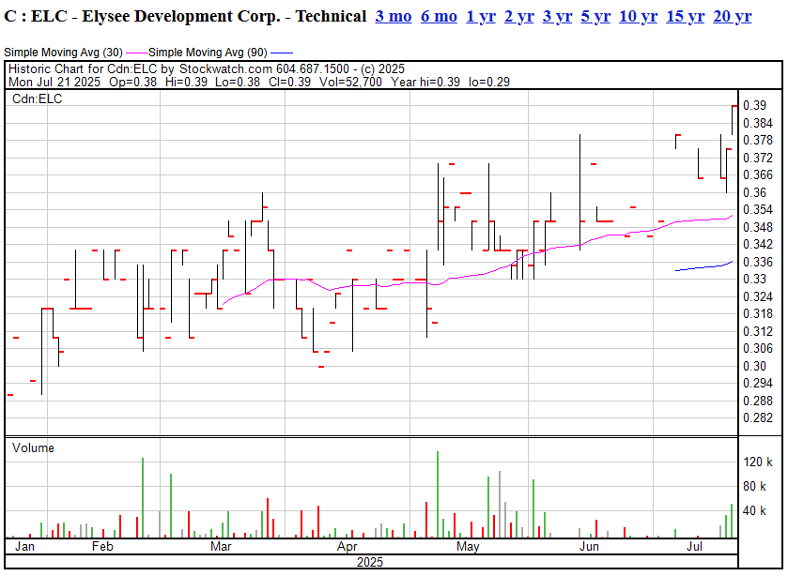
Task: Click the Volume panel label
Action: [x=33, y=447]
